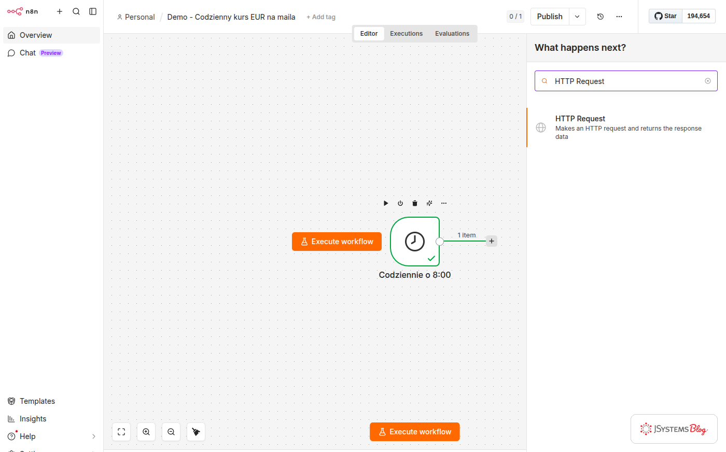This screenshot has width=726, height=452.
Task: Expand the Publish dropdown arrow
Action: (577, 17)
